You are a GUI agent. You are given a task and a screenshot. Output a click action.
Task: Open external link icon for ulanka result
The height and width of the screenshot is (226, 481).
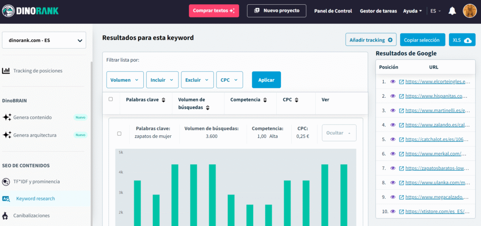[401, 182]
